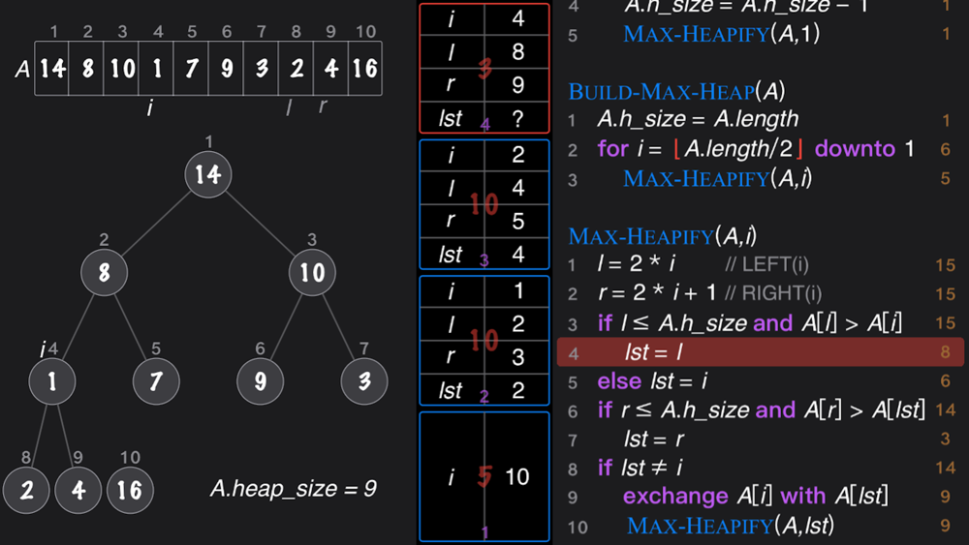969x545 pixels.
Task: Click the l pointer label beneath the array
Action: pyautogui.click(x=289, y=107)
